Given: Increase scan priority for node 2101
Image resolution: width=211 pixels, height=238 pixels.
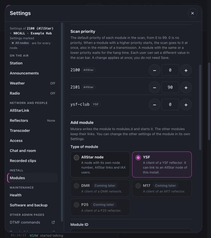Looking at the screenshot, I should (186, 87).
